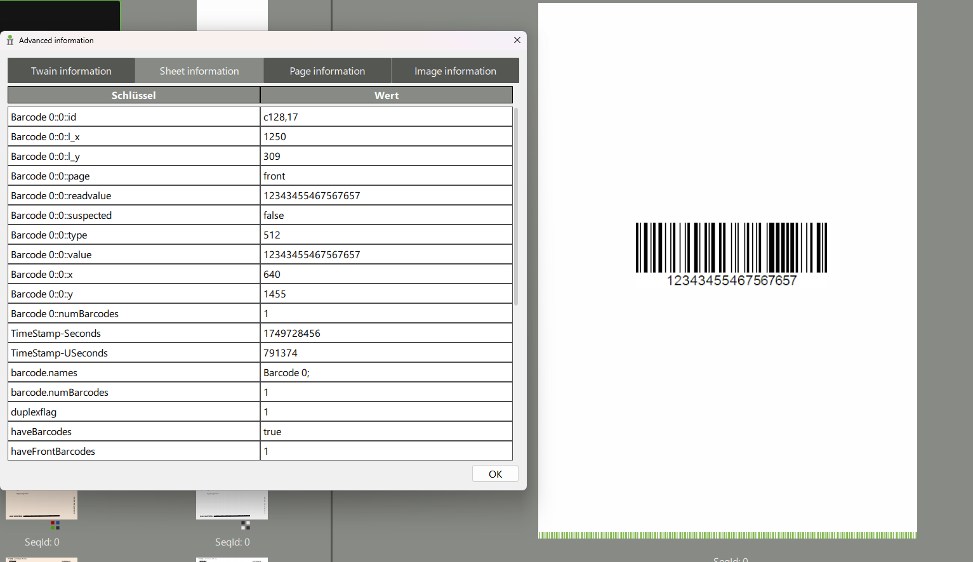Select the c128,17 value cell
973x562 pixels.
point(387,117)
